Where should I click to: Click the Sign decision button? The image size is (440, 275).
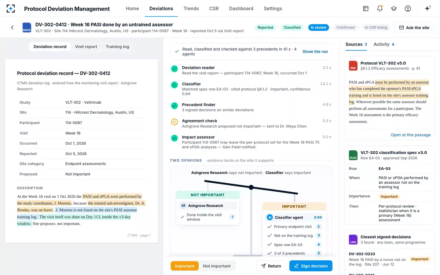311,266
